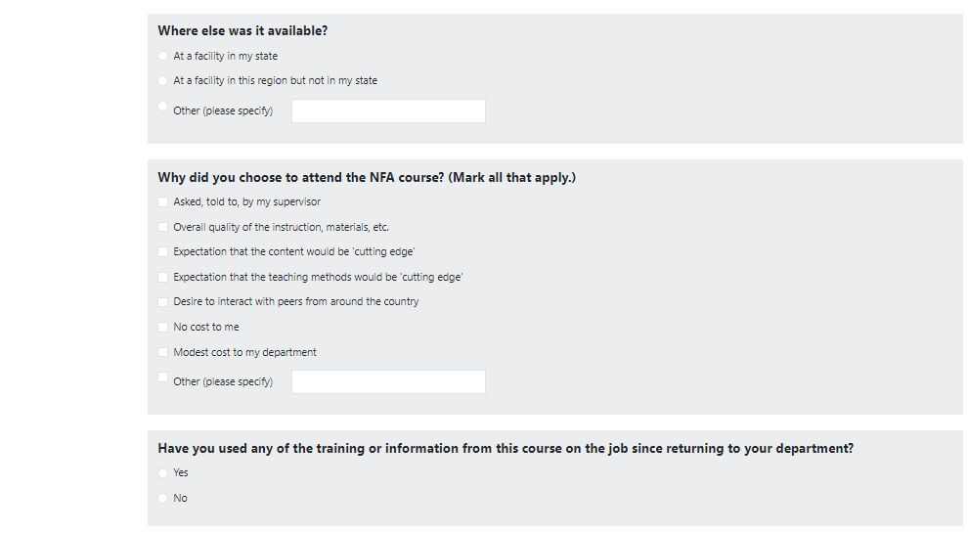Check 'Desire to interact with peers' option

click(162, 301)
